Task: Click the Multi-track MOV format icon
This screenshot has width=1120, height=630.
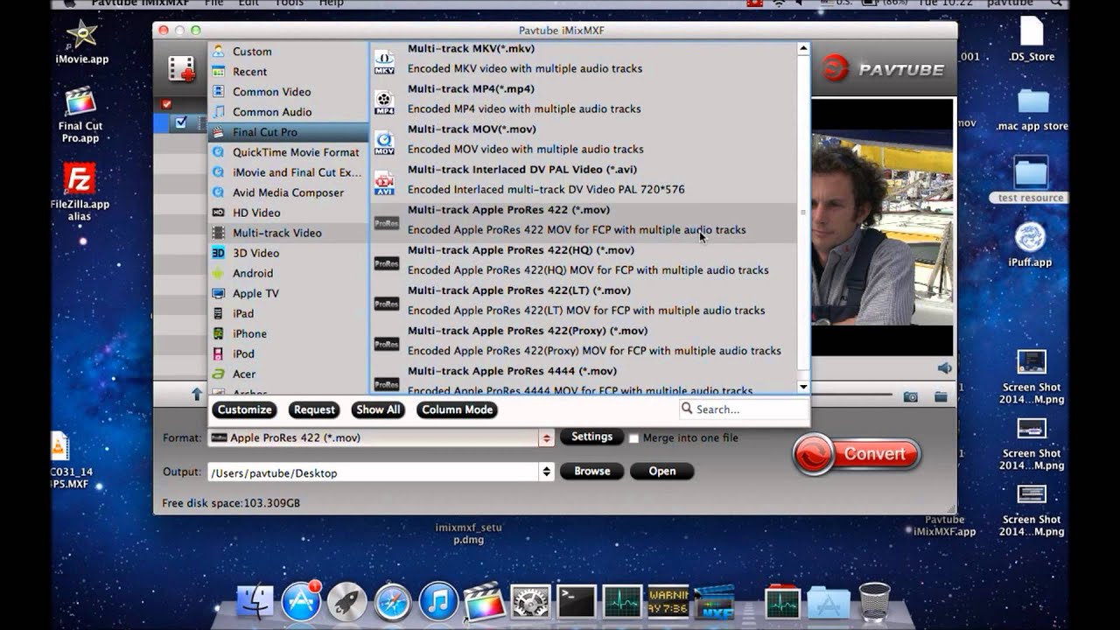Action: click(384, 143)
